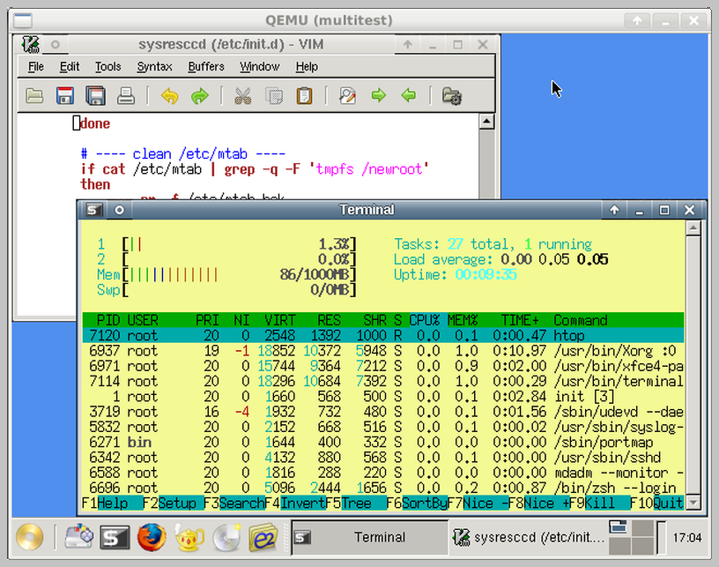Screen dimensions: 719x567
Task: Paste from clipboard icon in toolbar
Action: coord(304,96)
